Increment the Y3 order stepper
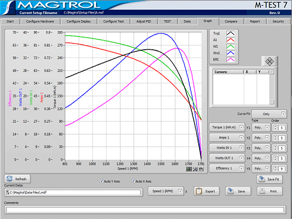The height and width of the screenshot is (219, 292). point(275,147)
